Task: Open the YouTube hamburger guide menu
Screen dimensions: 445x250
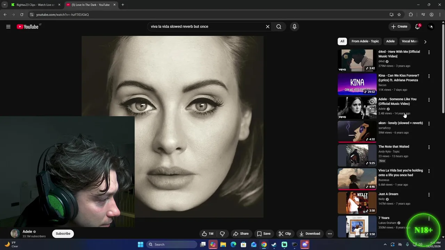Action: point(8,27)
